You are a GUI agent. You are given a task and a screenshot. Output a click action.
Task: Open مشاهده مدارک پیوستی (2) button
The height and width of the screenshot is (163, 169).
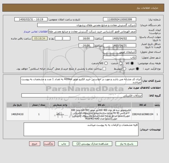pos(92,144)
